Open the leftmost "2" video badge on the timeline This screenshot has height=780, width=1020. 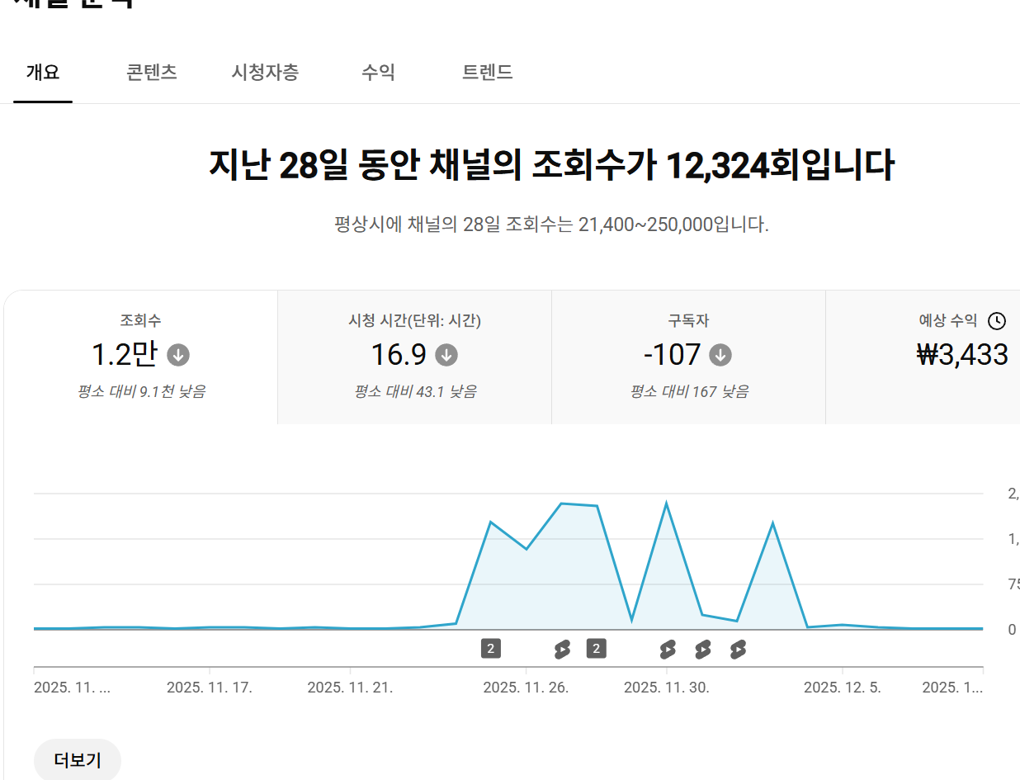490,649
